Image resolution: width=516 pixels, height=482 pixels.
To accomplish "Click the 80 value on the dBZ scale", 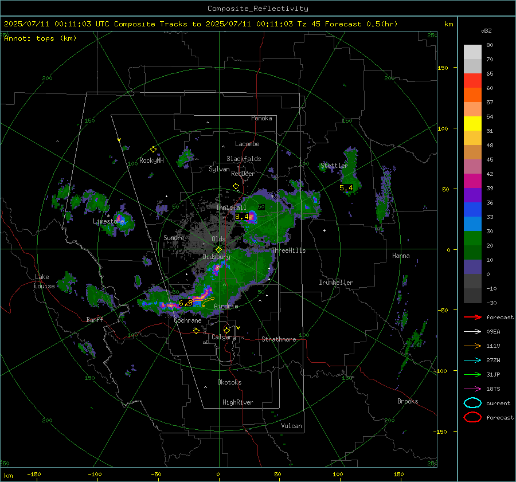I will [490, 45].
